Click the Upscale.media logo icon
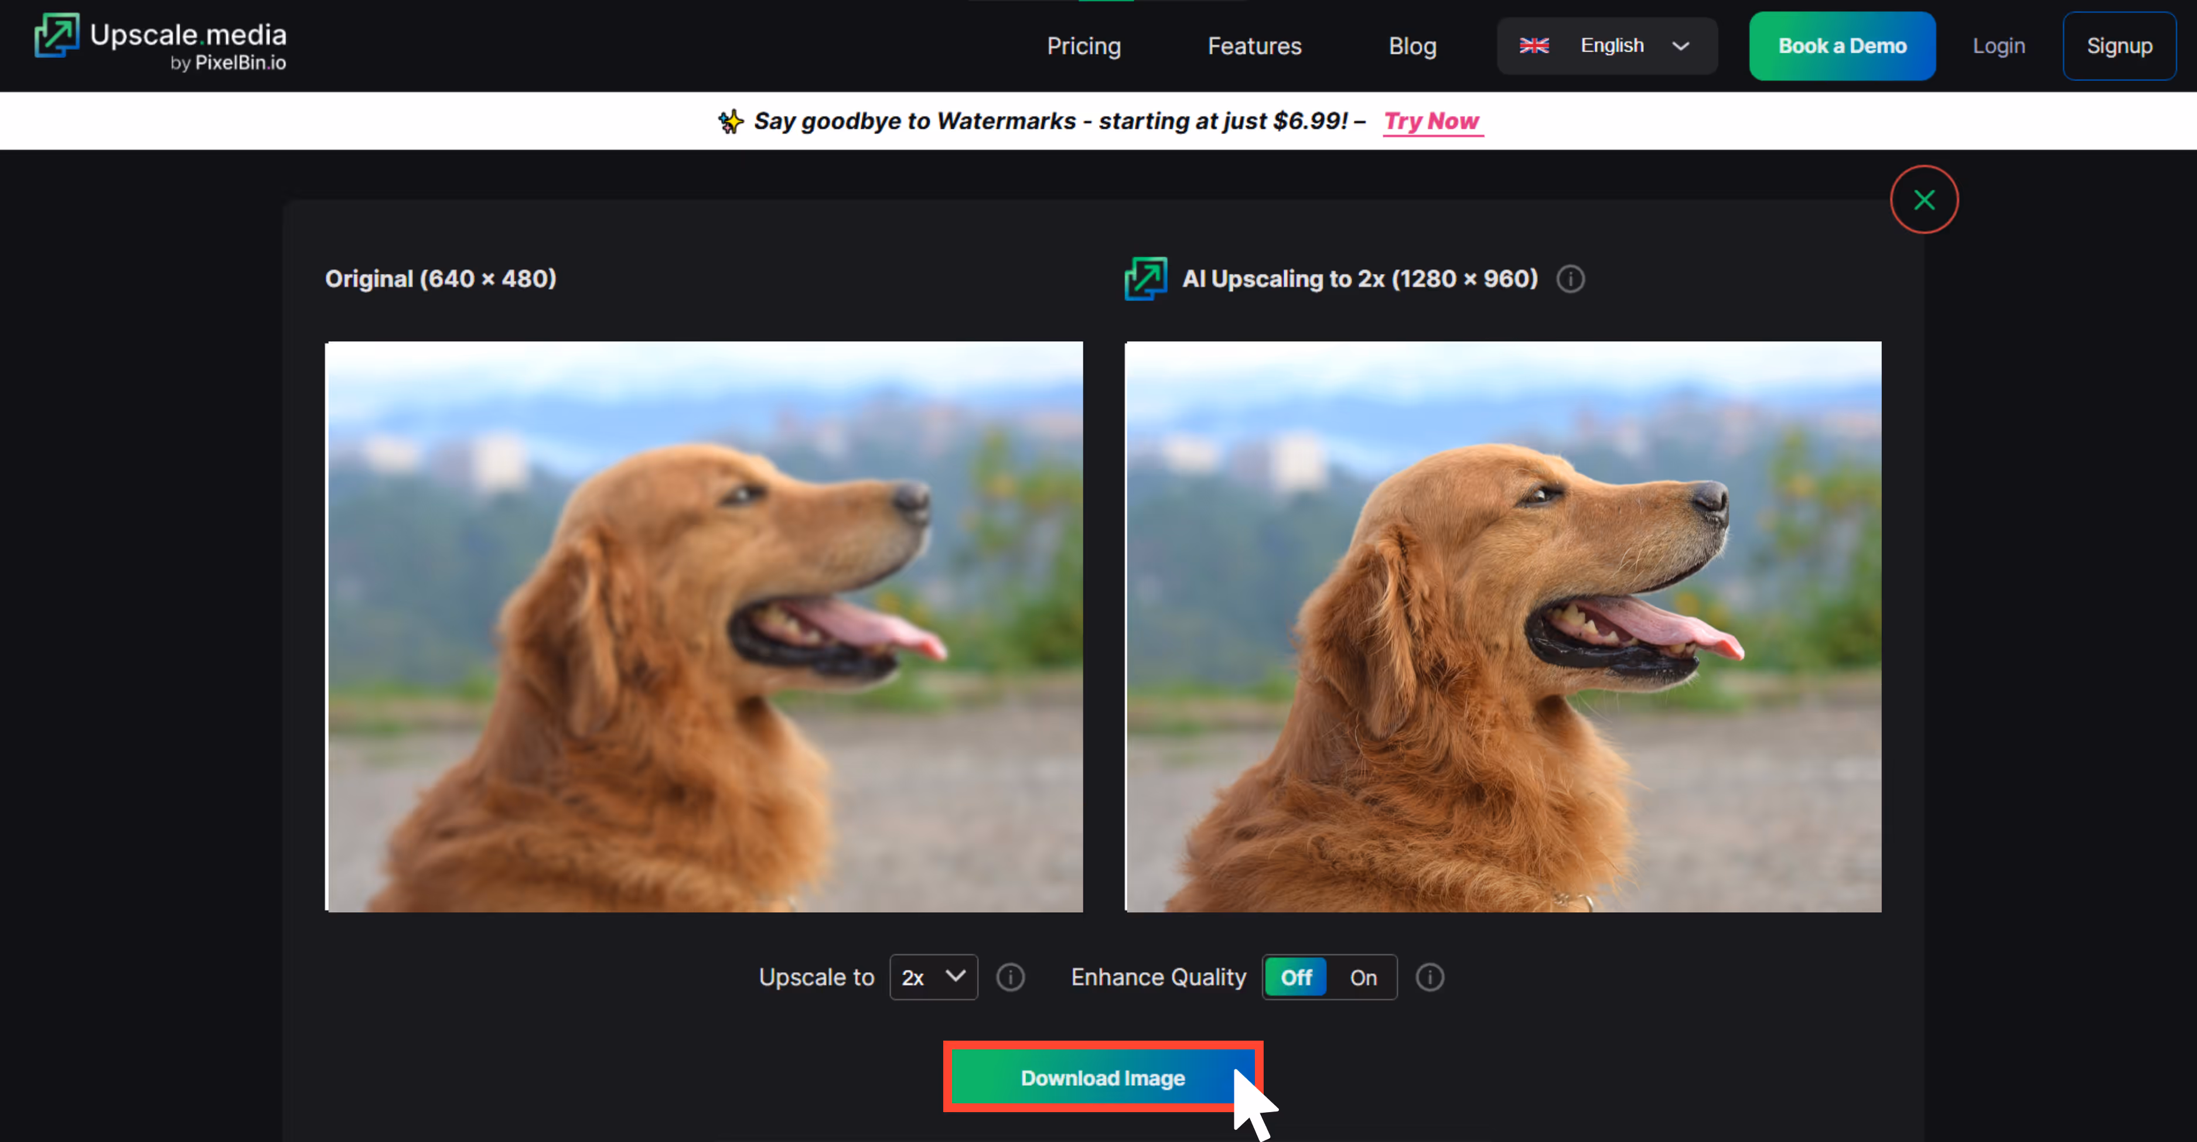Viewport: 2197px width, 1142px height. [x=56, y=36]
